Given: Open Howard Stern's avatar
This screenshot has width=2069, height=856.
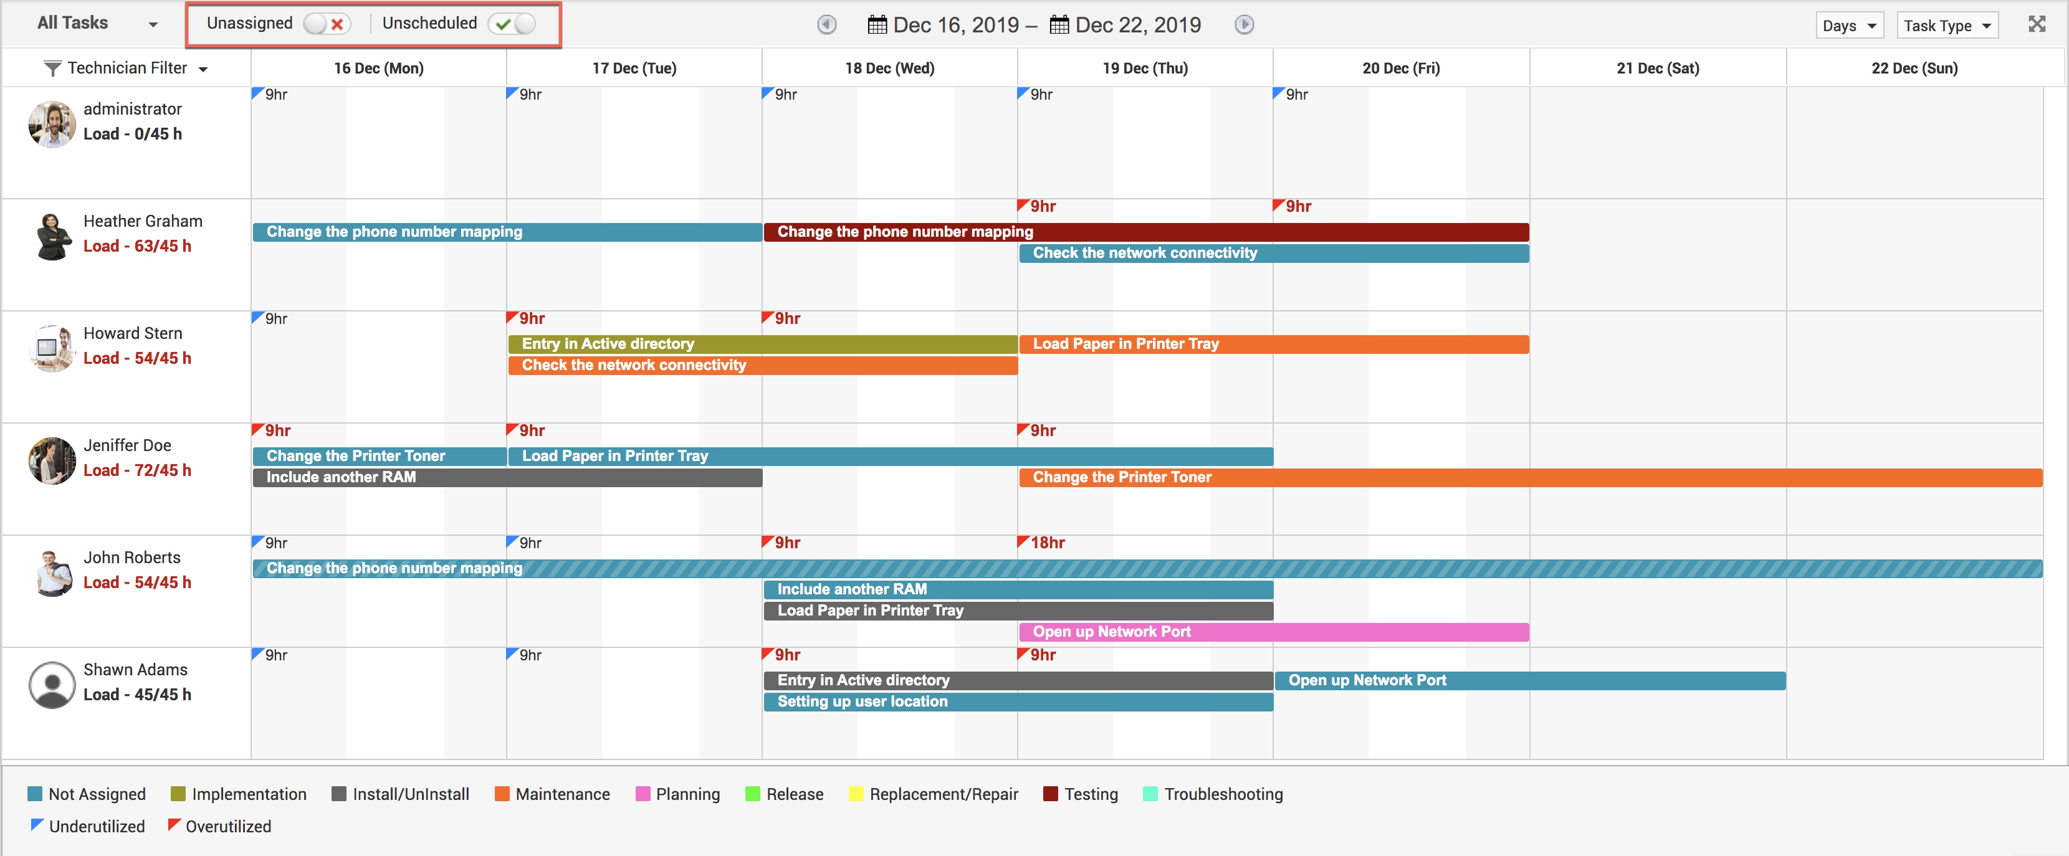Looking at the screenshot, I should tap(52, 348).
